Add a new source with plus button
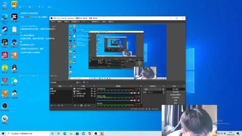 (75, 105)
